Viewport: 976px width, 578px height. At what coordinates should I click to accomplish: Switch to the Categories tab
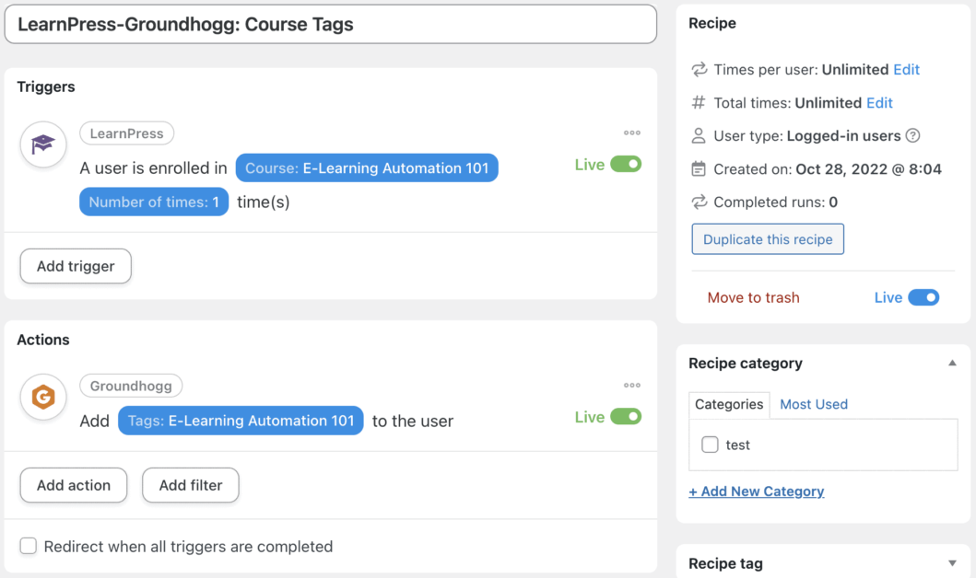pyautogui.click(x=729, y=404)
